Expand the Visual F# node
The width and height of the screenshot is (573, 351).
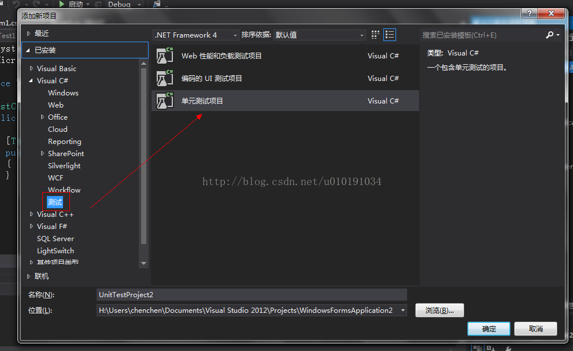click(31, 226)
